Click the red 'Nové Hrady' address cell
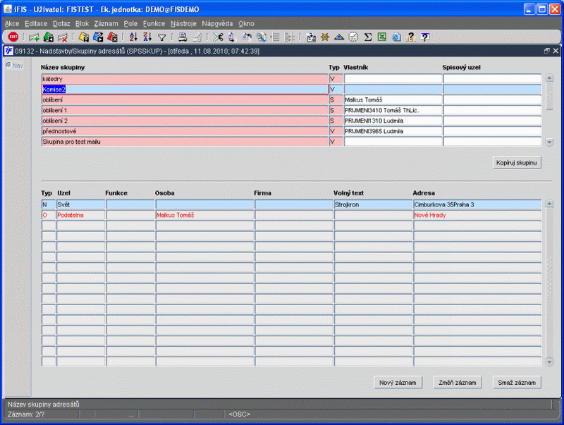Screen dimensions: 564x425 point(477,215)
